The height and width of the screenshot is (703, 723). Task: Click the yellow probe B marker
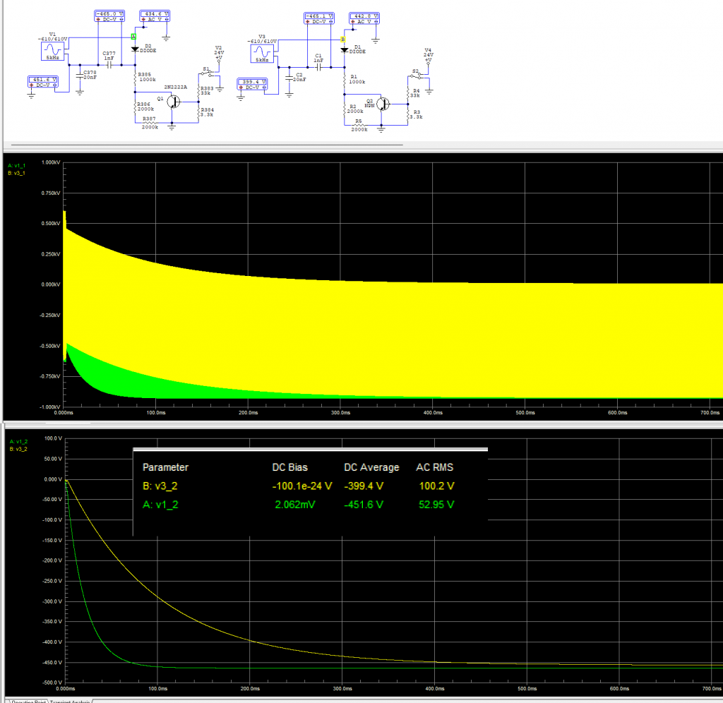343,40
